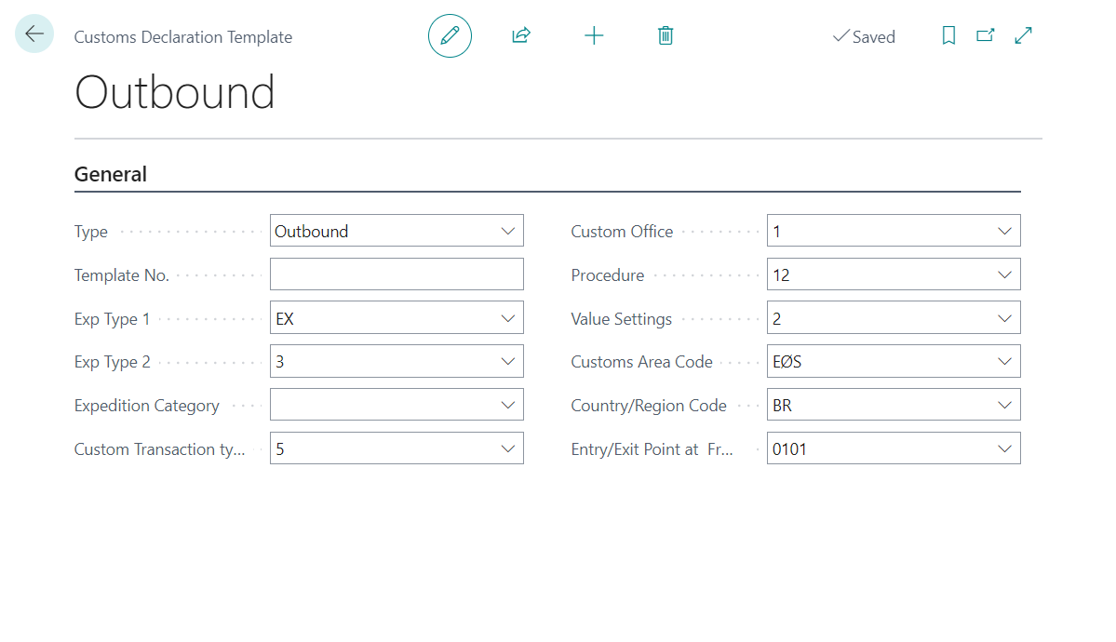The width and height of the screenshot is (1116, 642).
Task: Open the Custom Office dropdown
Action: tap(1004, 232)
